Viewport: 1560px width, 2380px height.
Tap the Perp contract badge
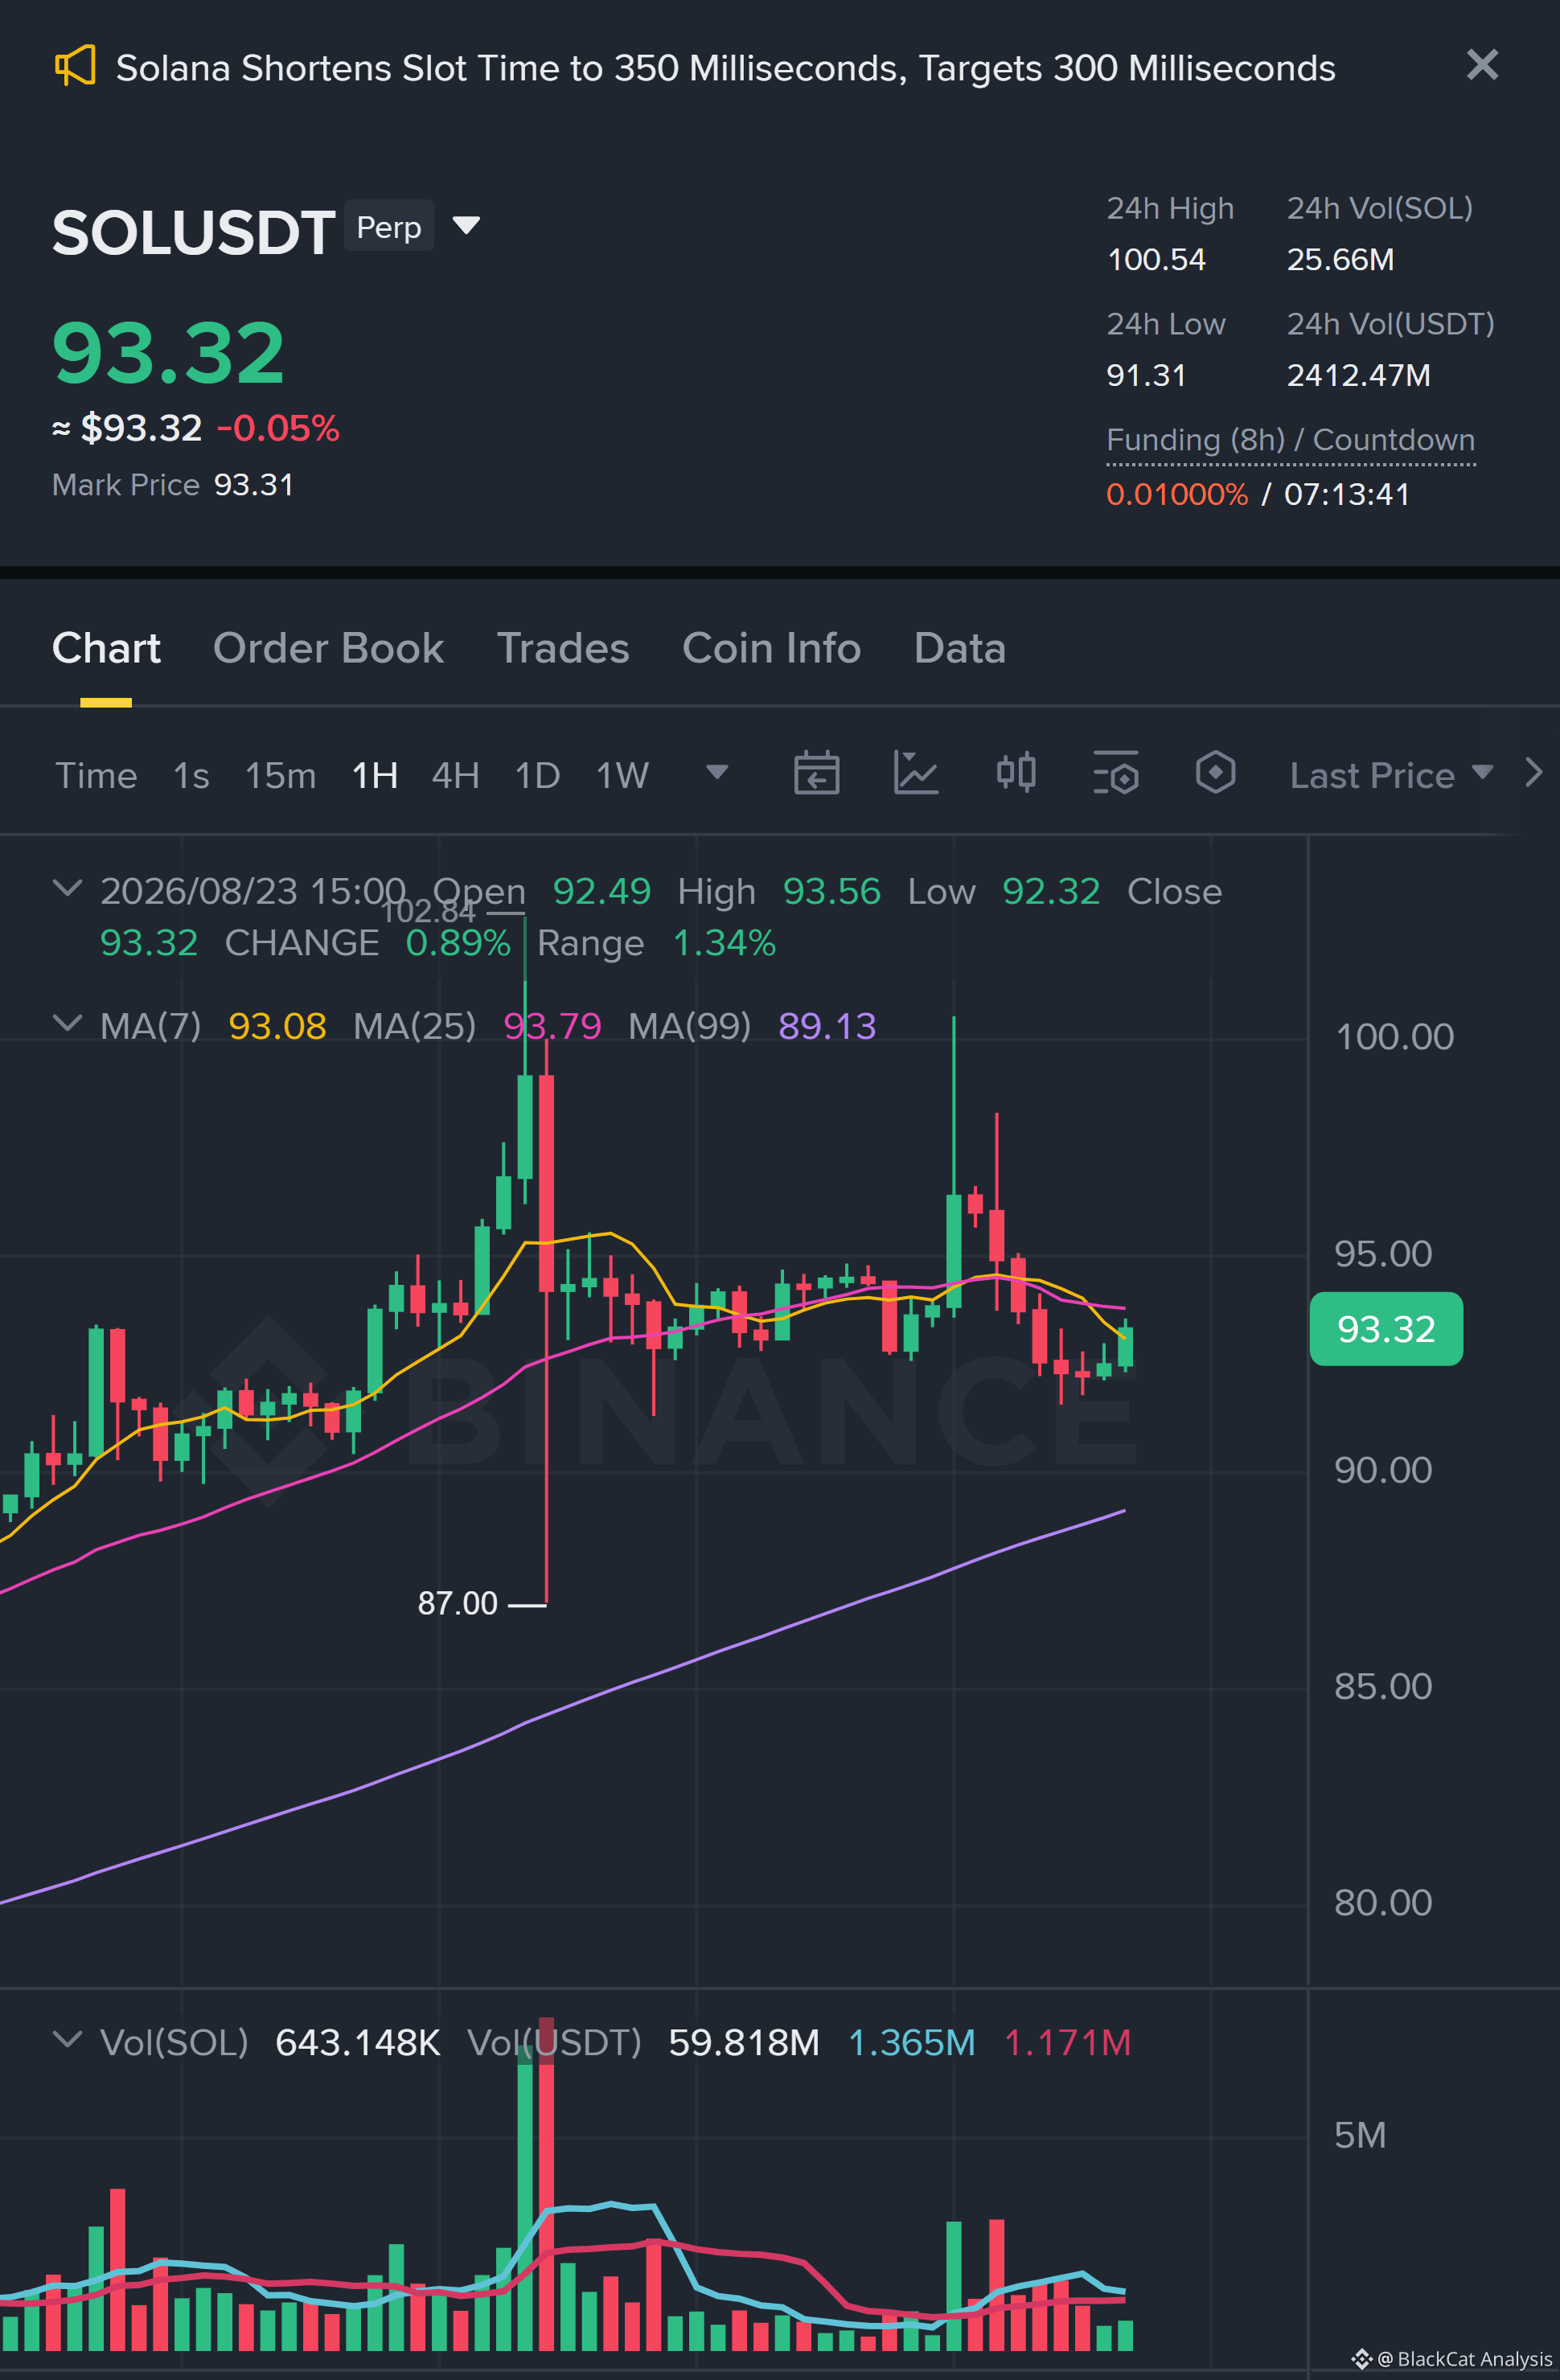click(389, 227)
